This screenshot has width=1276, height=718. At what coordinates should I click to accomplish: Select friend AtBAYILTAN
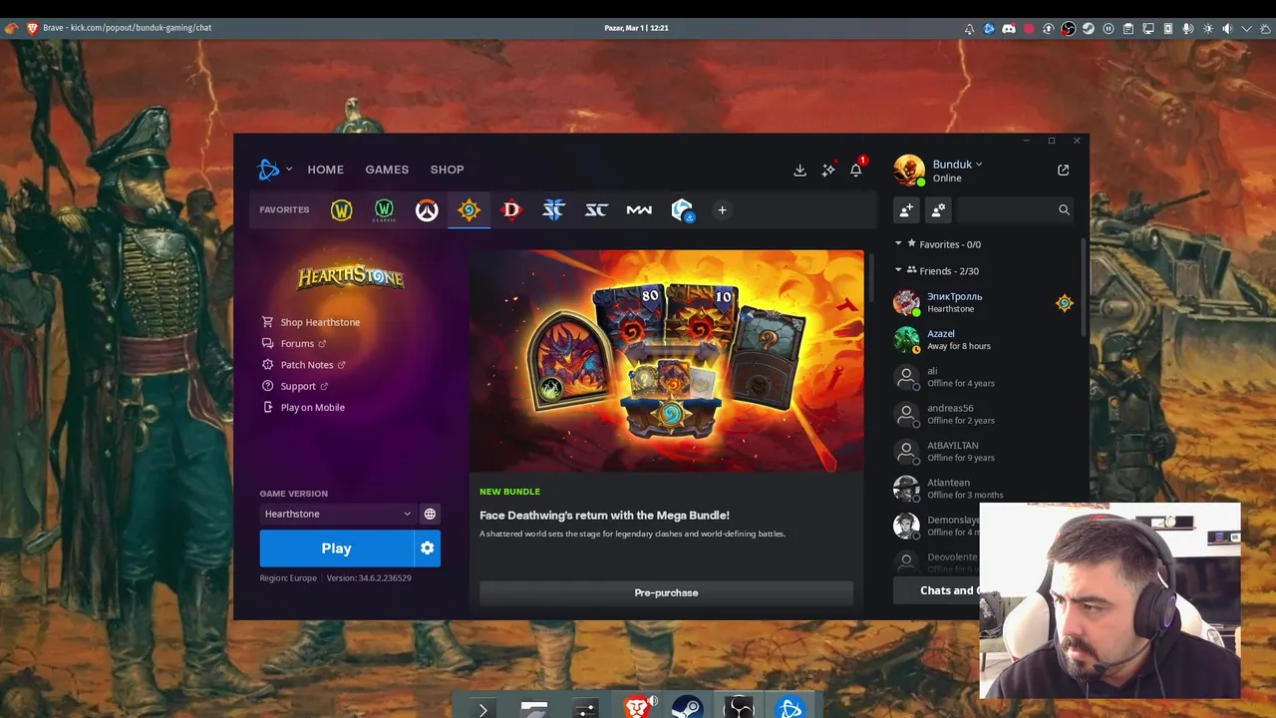[983, 451]
